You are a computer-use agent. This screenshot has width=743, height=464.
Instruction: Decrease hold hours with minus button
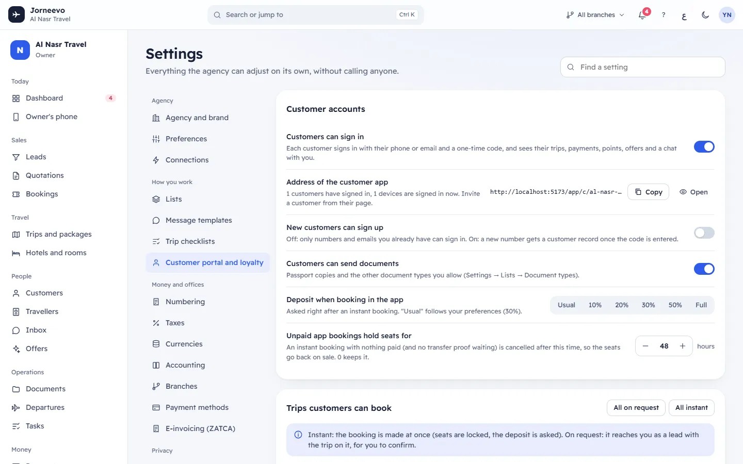tap(645, 346)
